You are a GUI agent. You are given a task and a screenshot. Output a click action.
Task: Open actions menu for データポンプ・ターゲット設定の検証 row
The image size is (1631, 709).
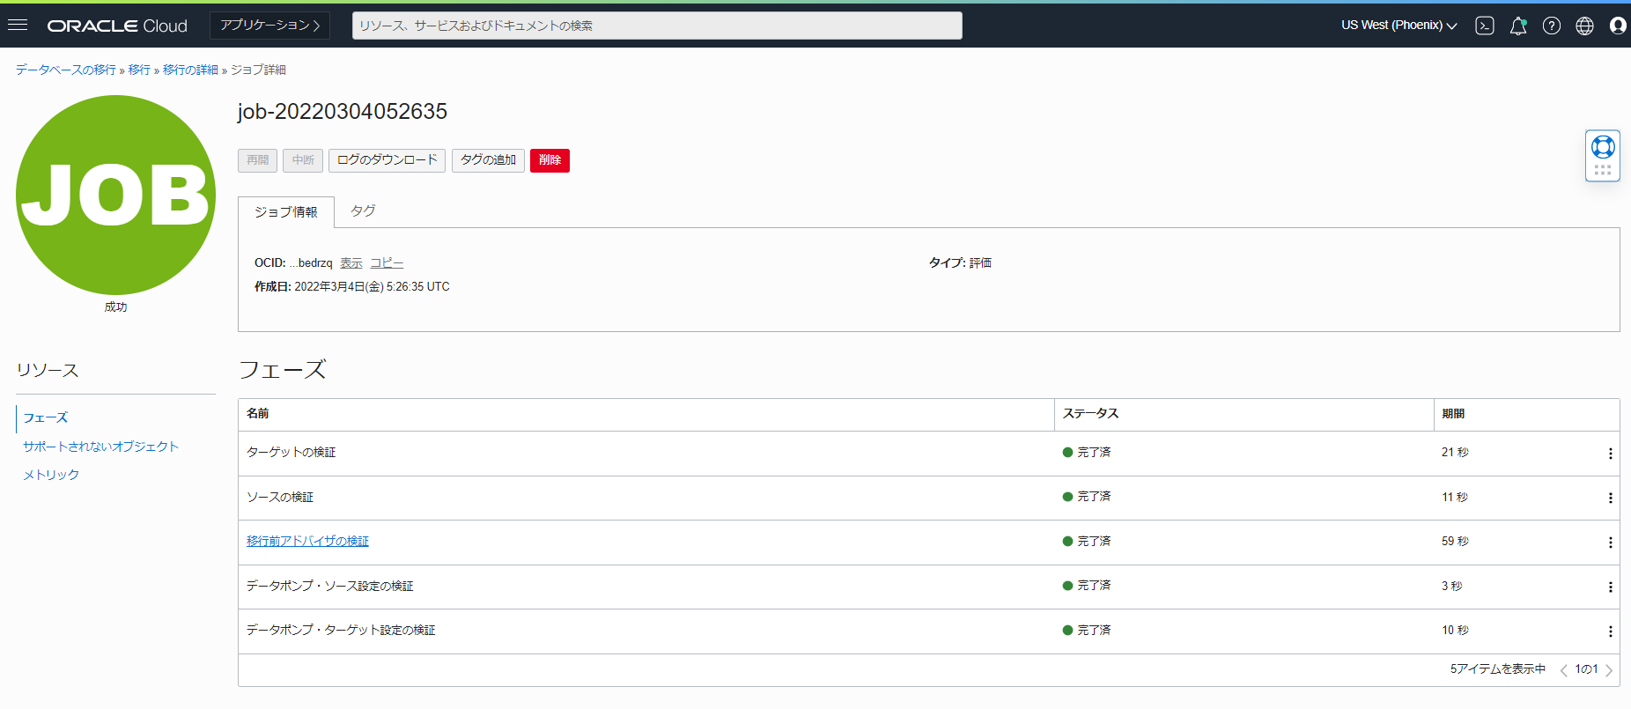(1610, 631)
